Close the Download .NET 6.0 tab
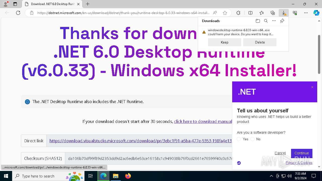 tap(78, 4)
